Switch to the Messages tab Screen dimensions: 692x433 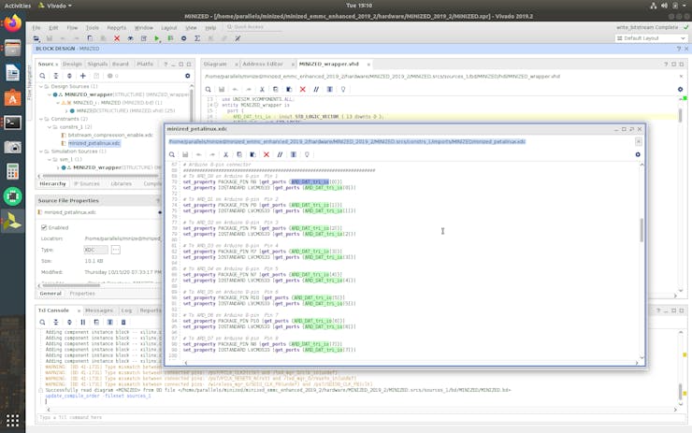tap(98, 310)
